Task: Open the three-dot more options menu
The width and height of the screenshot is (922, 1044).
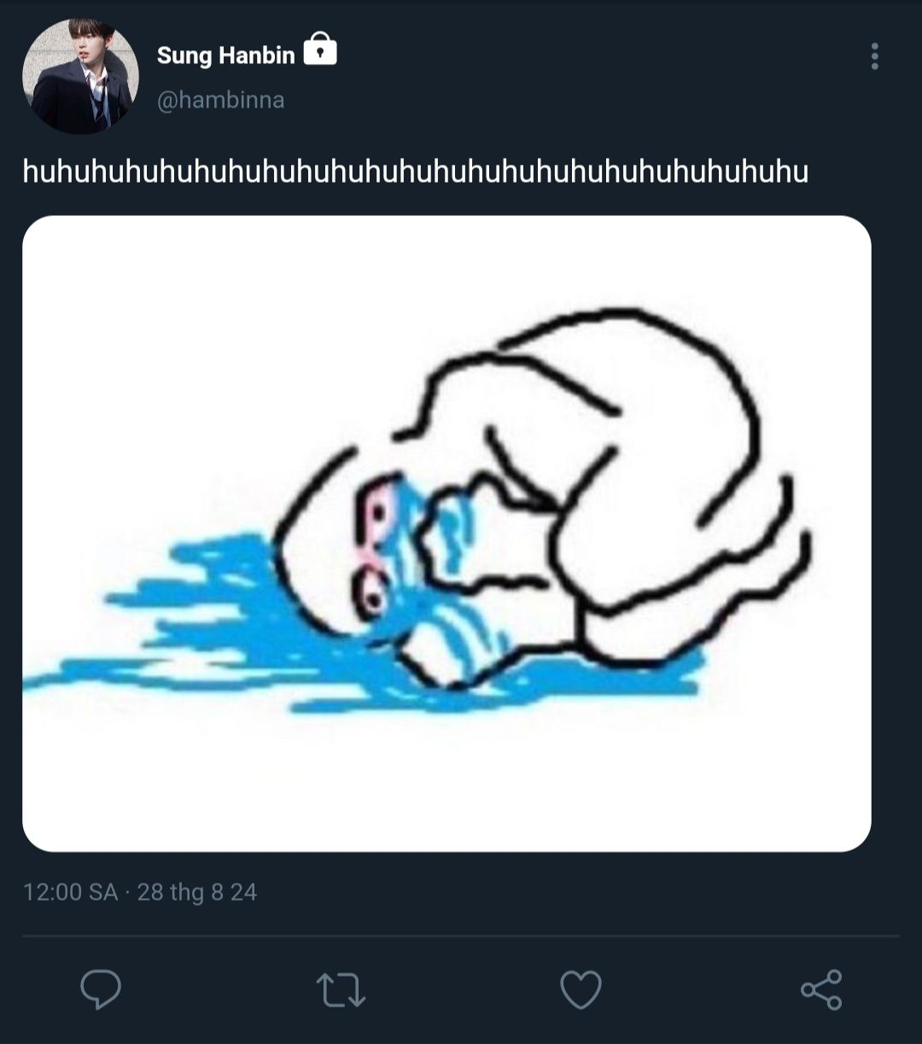Action: (874, 56)
